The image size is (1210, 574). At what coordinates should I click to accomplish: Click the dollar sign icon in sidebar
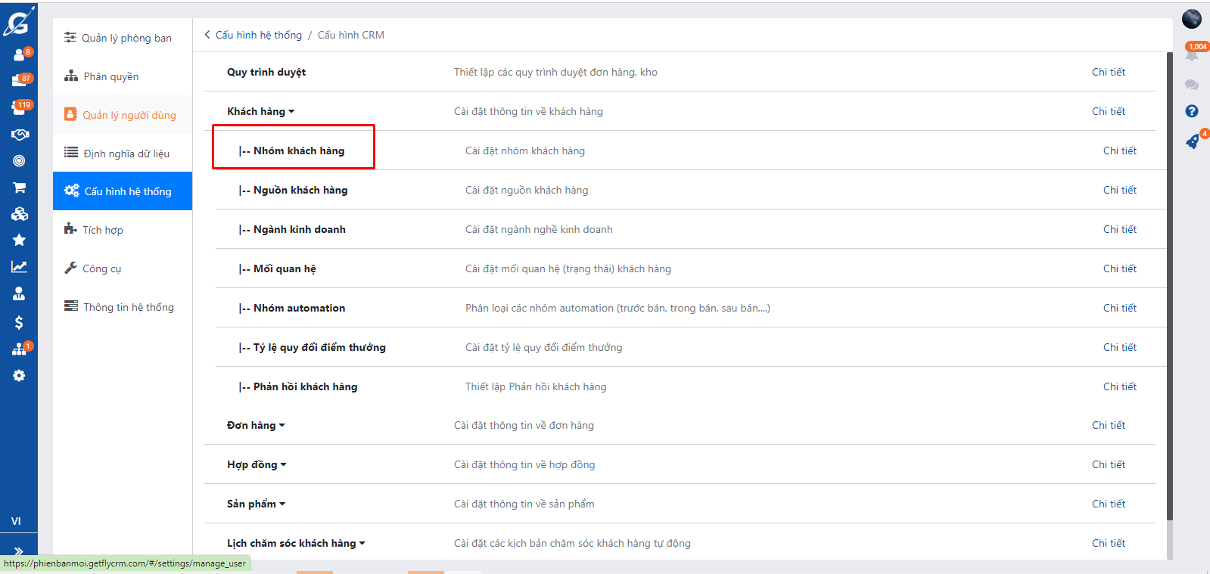(19, 323)
